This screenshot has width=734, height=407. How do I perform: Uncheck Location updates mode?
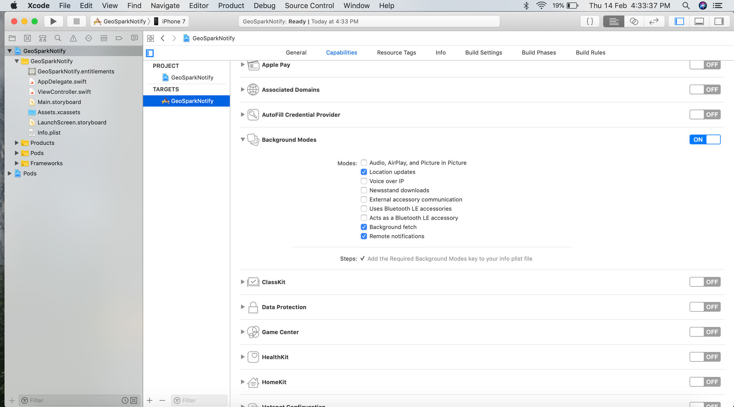pyautogui.click(x=364, y=172)
